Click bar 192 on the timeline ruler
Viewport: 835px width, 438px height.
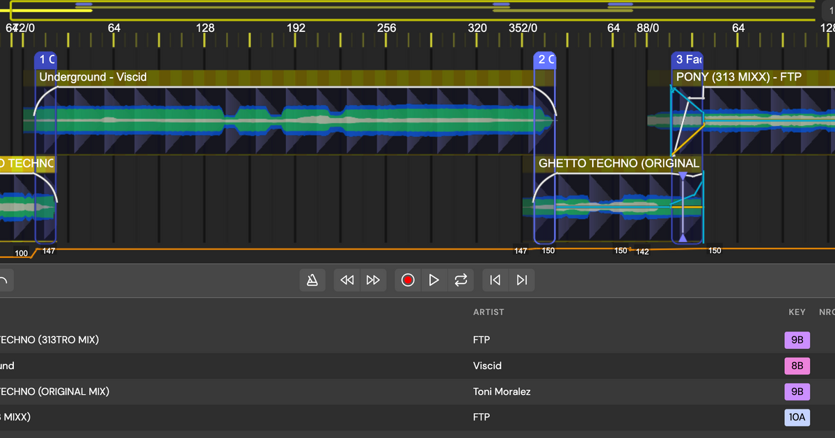coord(296,29)
